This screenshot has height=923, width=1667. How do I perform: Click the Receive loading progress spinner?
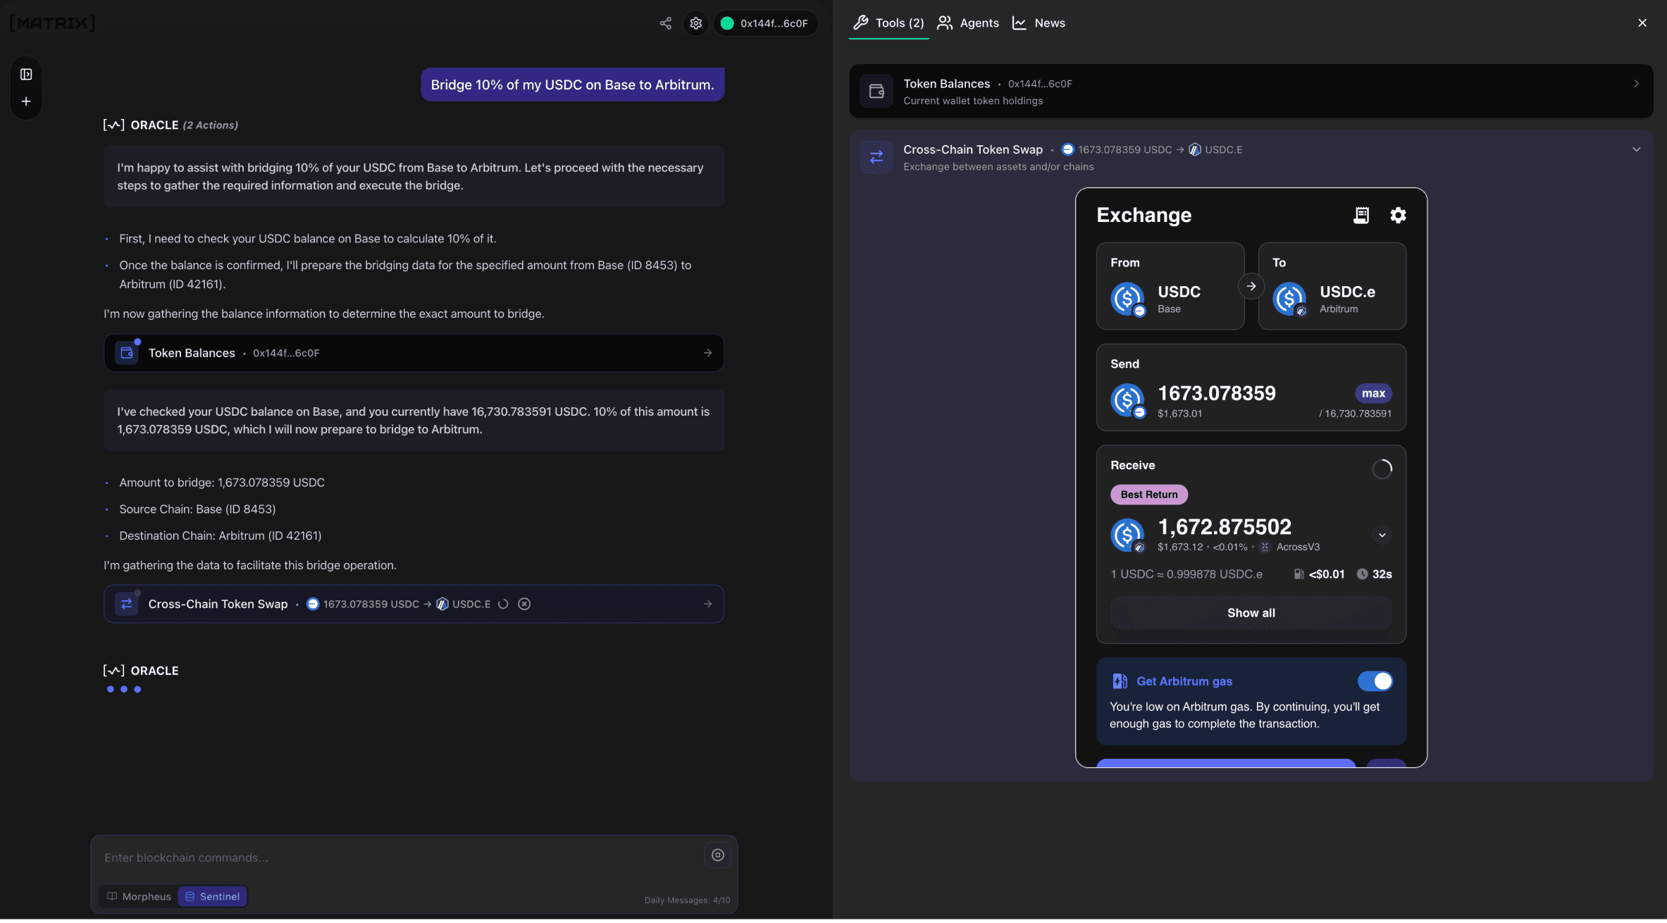pos(1381,469)
